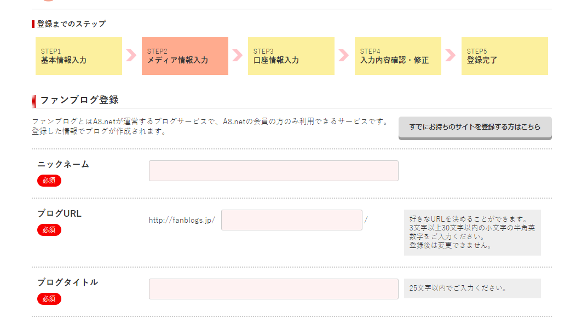This screenshot has height=318, width=582.
Task: Click the STEP3 口座情報入力 step box
Action: (291, 56)
